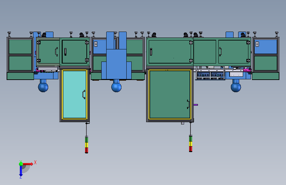Image resolution: width=286 pixels, height=185 pixels.
Task: Select the upper green panel of the far-left cabinet
Action: pos(20,47)
